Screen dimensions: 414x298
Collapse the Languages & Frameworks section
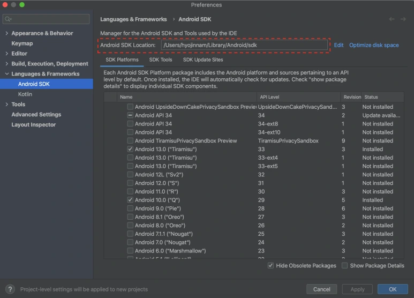tap(6, 74)
